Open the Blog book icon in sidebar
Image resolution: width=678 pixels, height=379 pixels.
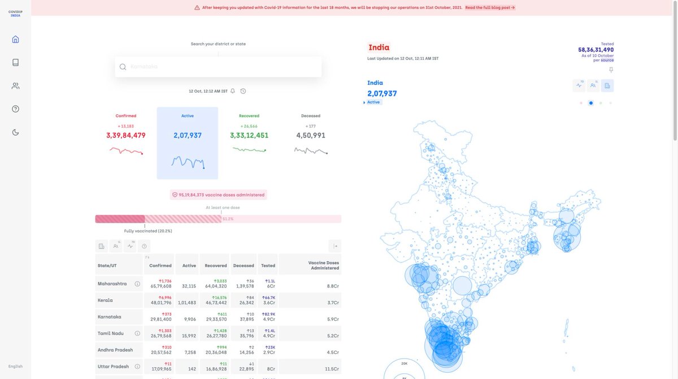coord(15,62)
